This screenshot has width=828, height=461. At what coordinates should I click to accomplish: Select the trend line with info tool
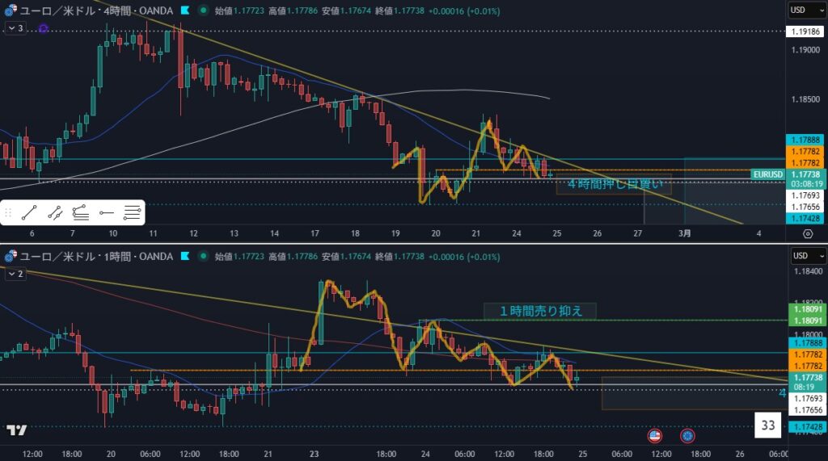click(x=55, y=213)
